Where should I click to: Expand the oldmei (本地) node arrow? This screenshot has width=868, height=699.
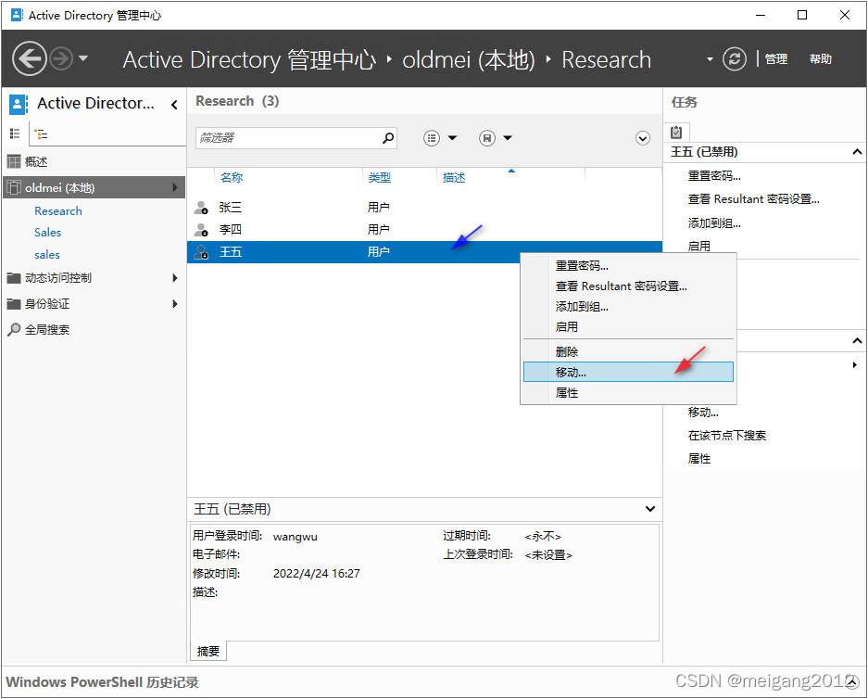(x=175, y=187)
